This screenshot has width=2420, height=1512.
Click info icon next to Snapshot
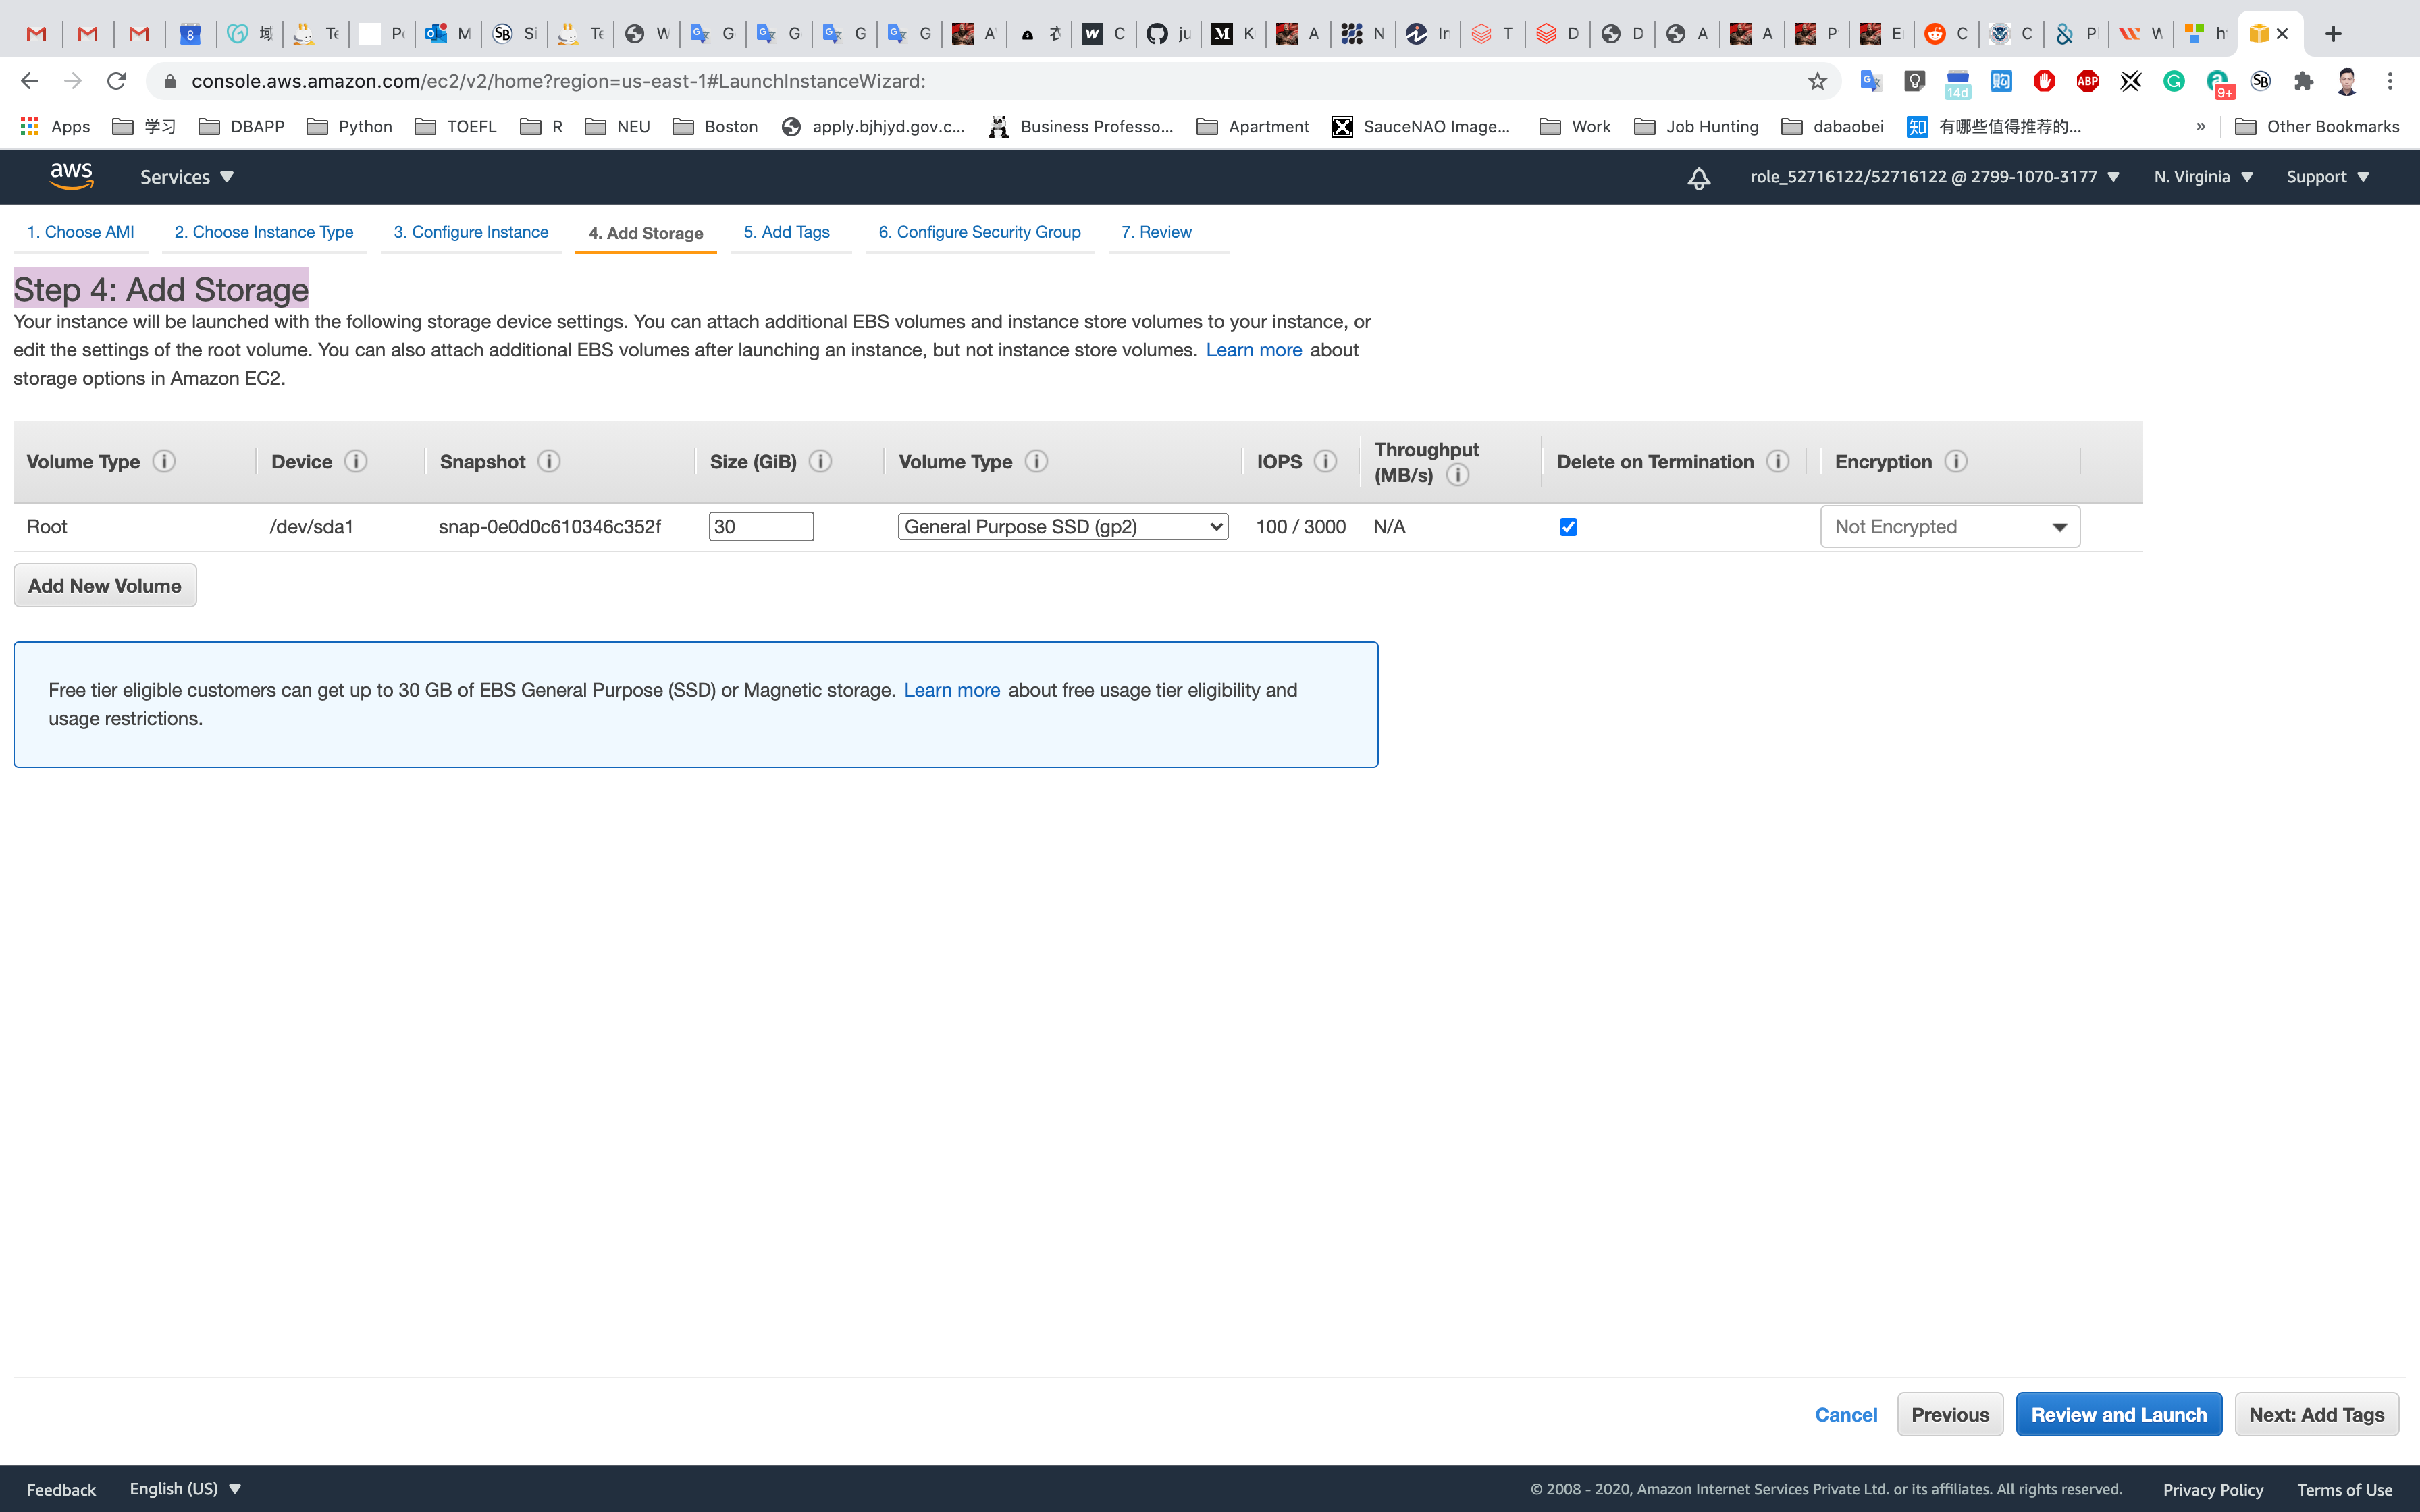(x=549, y=461)
